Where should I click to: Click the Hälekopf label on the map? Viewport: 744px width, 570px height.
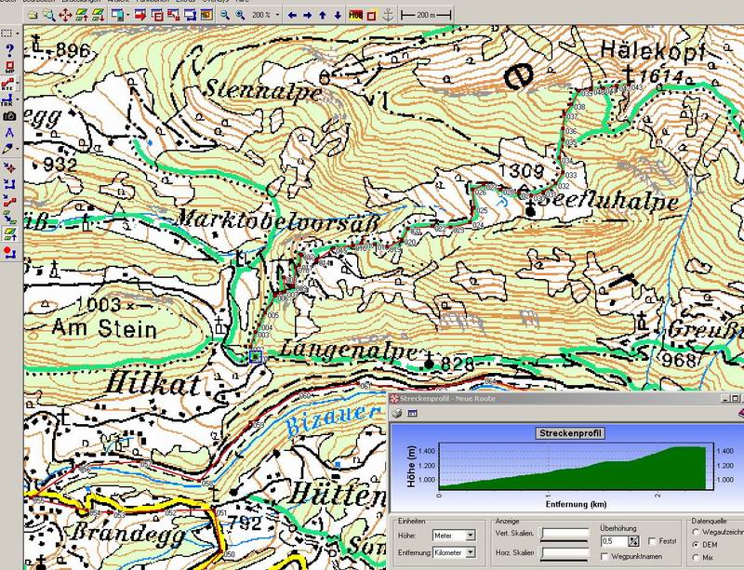[653, 51]
